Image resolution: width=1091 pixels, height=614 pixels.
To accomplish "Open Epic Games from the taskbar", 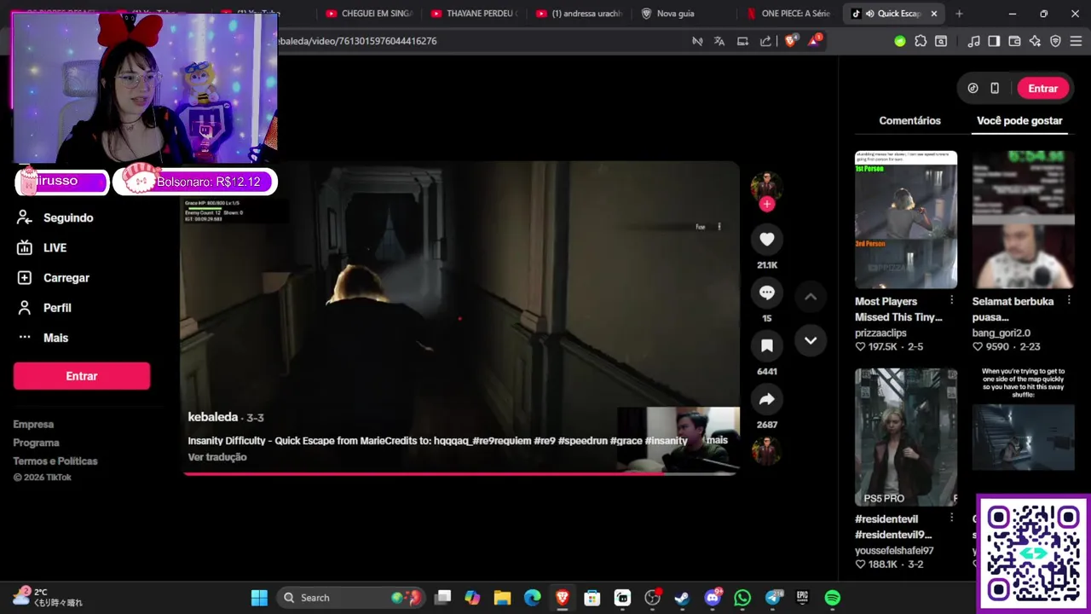I will pyautogui.click(x=802, y=598).
